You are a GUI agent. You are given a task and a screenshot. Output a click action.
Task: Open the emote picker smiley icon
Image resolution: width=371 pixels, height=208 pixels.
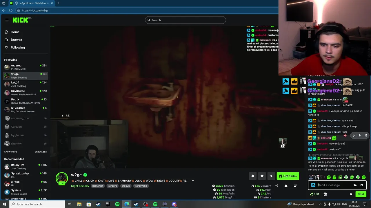point(362,185)
